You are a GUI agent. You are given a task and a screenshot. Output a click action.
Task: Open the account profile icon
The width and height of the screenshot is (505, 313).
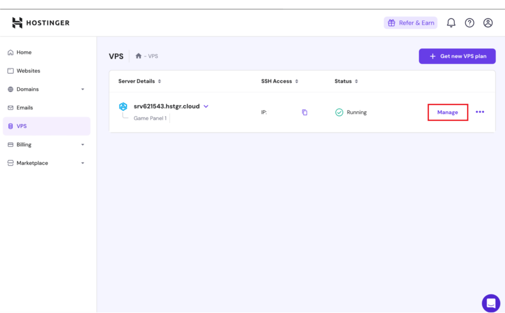pos(488,22)
